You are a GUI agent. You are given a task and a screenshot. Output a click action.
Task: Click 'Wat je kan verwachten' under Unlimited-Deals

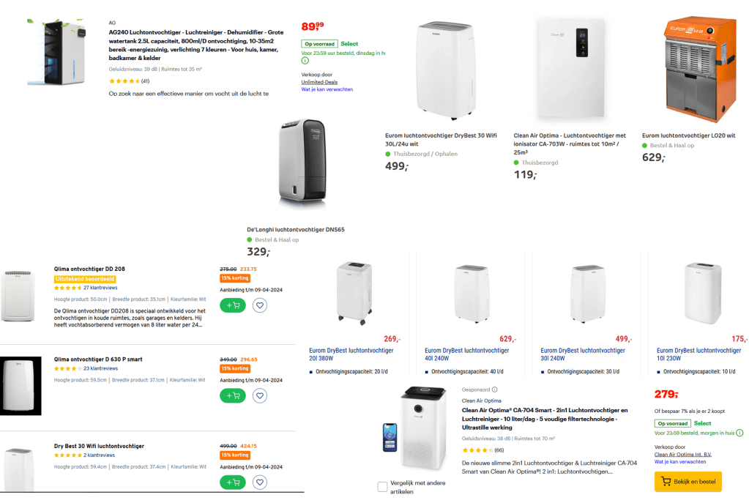point(327,89)
